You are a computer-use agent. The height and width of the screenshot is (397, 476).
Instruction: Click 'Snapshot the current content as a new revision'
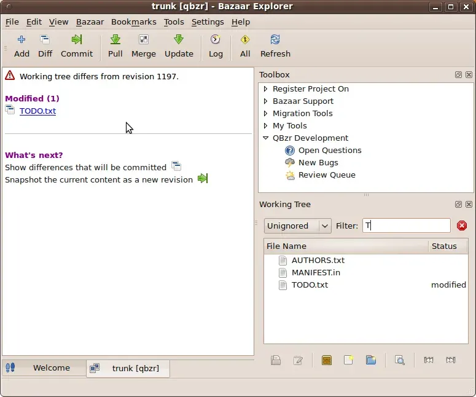click(99, 180)
